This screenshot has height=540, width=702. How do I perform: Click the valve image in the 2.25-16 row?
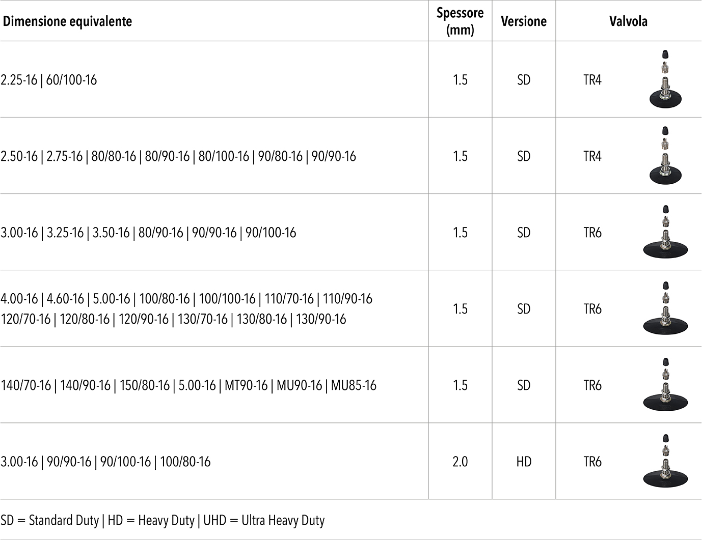click(x=665, y=79)
